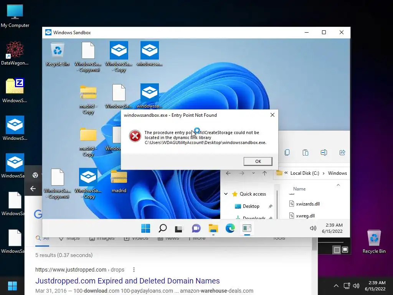
Task: Go forward in sandbox File Explorer
Action: click(242, 173)
